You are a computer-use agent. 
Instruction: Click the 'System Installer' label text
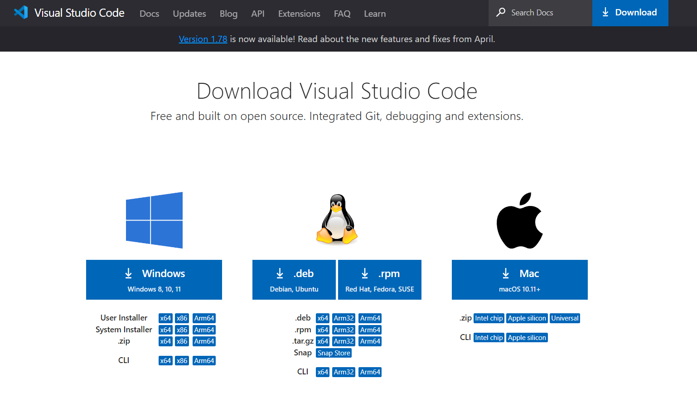124,330
